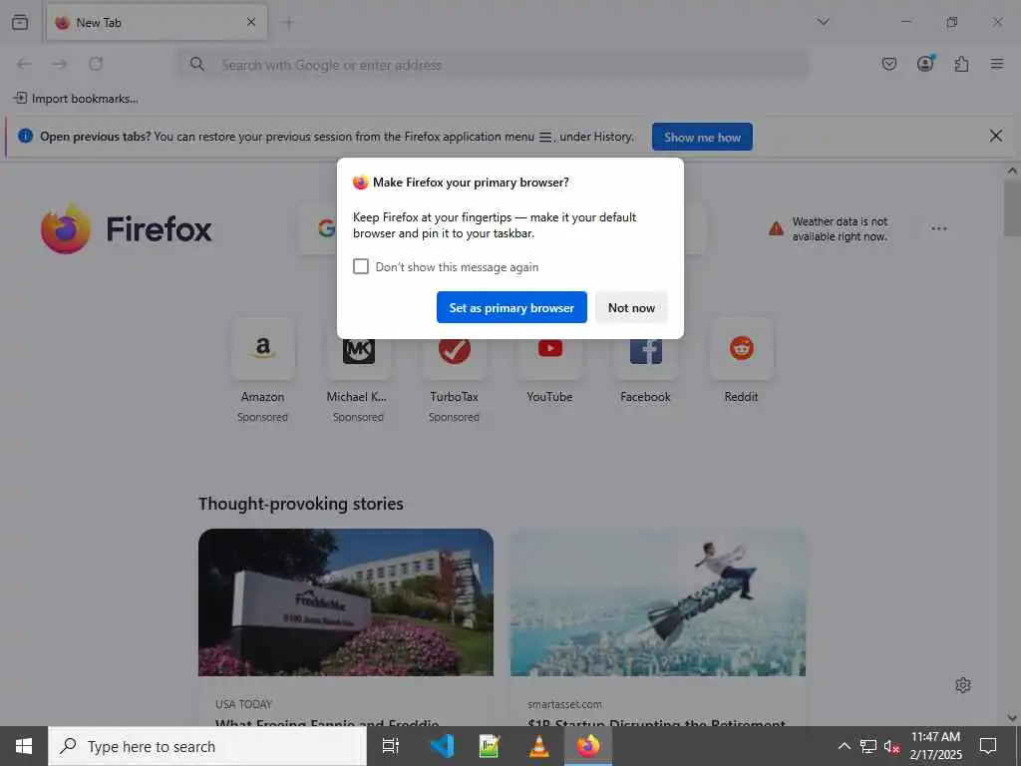1021x766 pixels.
Task: Launch Visual Studio Code from taskbar
Action: [443, 746]
